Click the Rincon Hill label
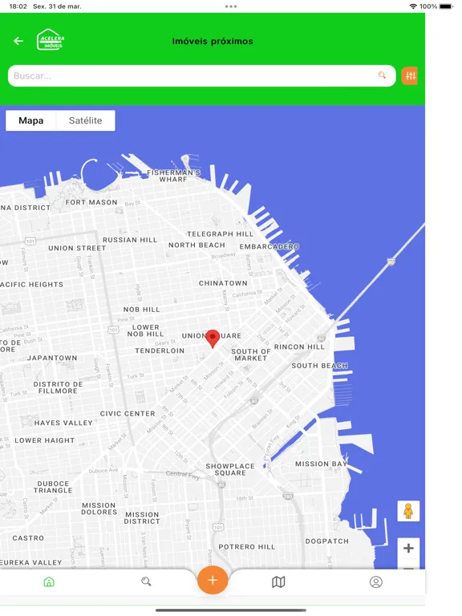Screen dimensions: 462x616 (x=299, y=346)
